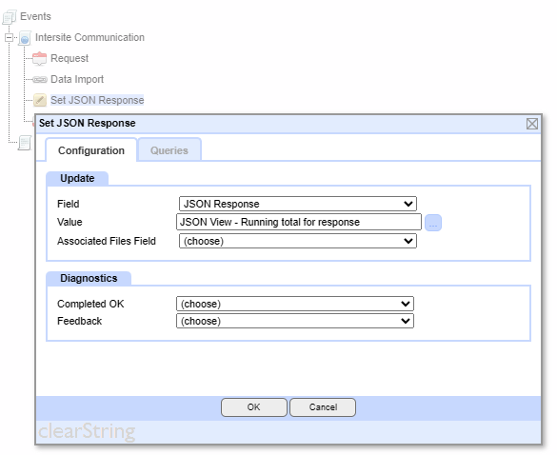Click the Set JSON Response pencil icon
This screenshot has height=455, width=557.
[40, 100]
